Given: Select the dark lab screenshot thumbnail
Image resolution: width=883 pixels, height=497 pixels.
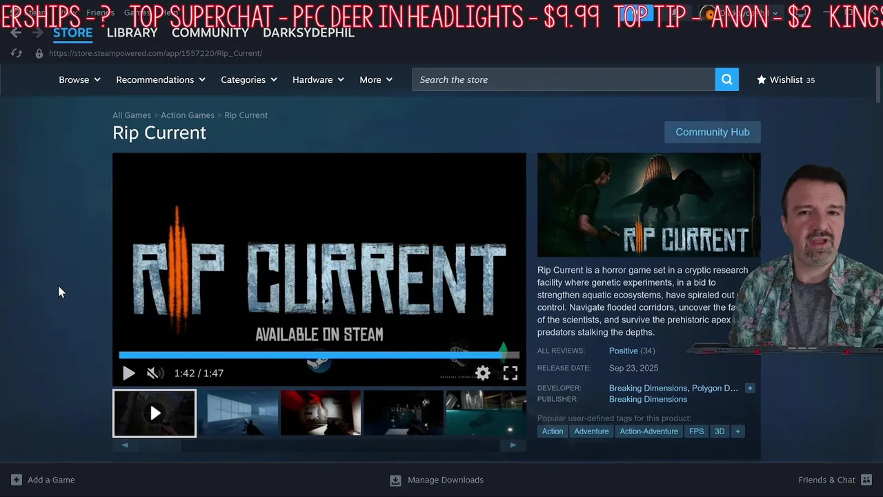Looking at the screenshot, I should coord(404,413).
